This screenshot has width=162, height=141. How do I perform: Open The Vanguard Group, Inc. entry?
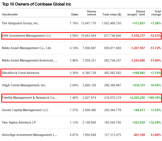coord(20,23)
